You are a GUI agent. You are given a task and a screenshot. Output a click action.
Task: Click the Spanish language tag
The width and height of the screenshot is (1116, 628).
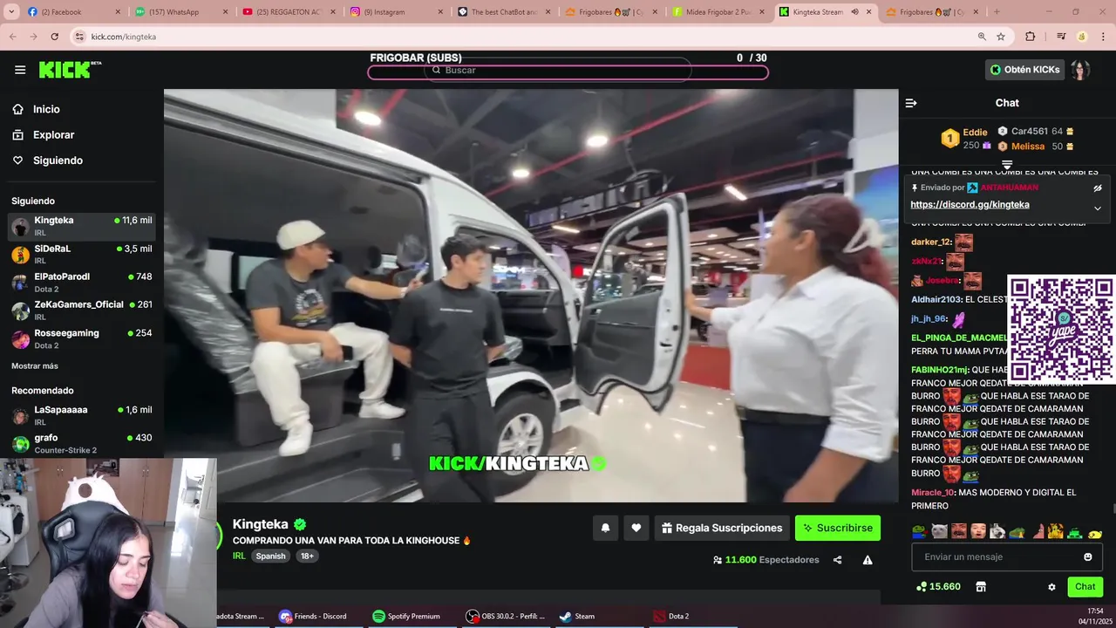click(x=270, y=556)
